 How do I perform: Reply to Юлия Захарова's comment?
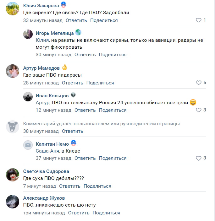(76, 20)
